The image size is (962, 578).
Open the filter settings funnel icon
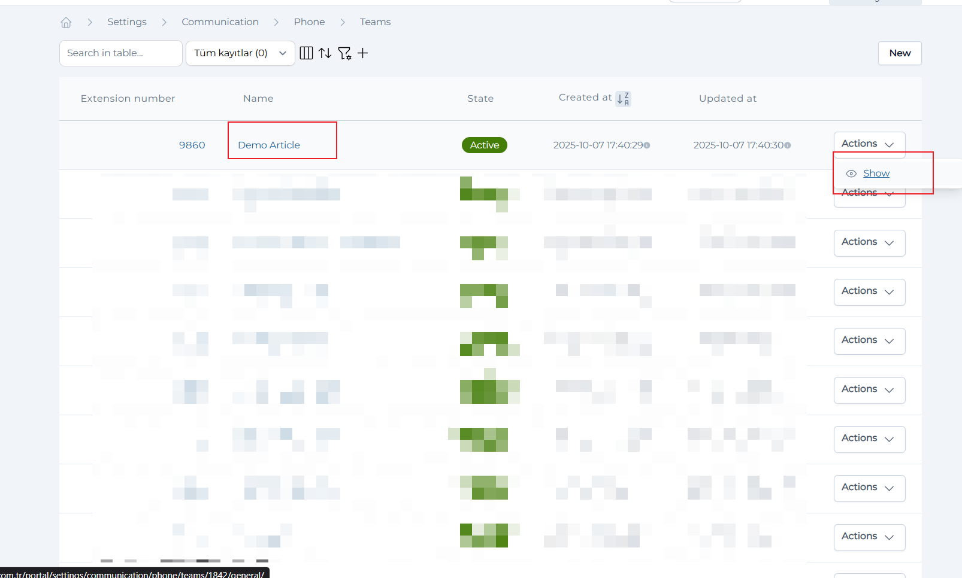pyautogui.click(x=344, y=53)
